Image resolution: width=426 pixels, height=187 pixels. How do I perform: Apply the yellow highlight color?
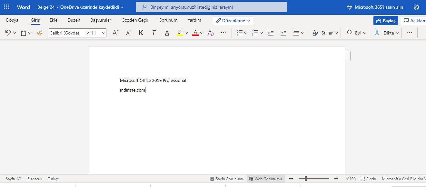click(x=180, y=33)
